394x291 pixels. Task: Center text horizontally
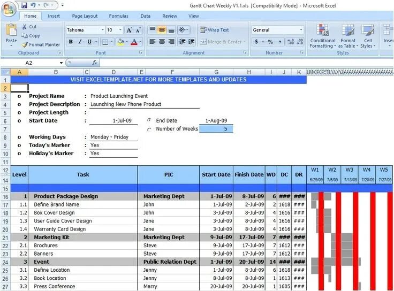[162, 41]
